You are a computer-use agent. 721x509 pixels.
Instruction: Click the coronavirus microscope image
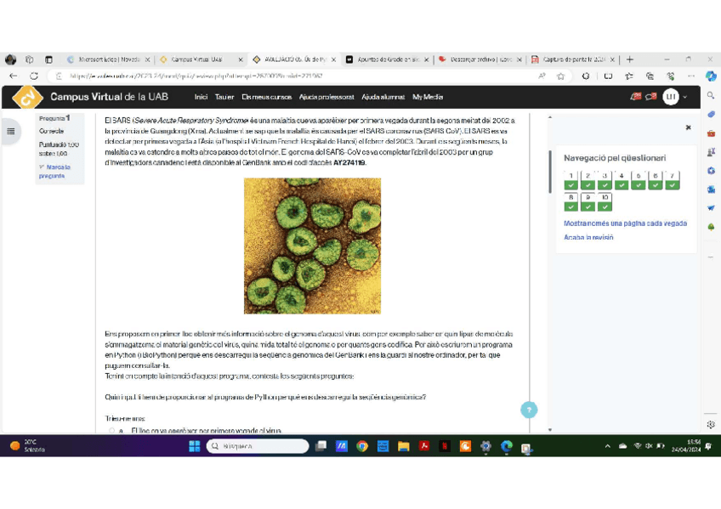coord(312,246)
